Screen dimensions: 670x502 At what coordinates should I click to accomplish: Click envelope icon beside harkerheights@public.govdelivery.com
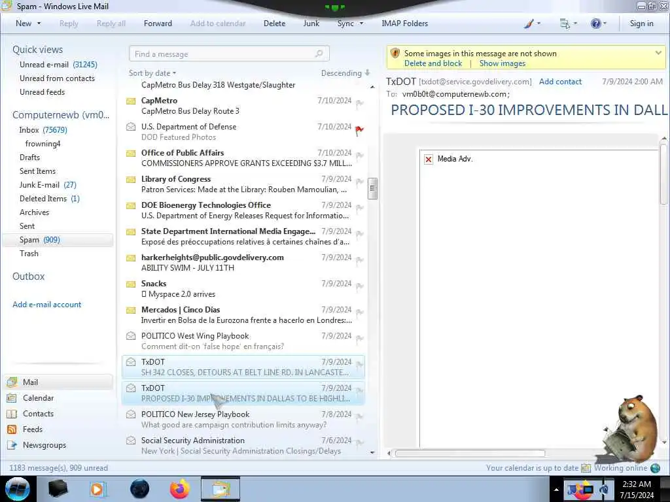click(131, 258)
